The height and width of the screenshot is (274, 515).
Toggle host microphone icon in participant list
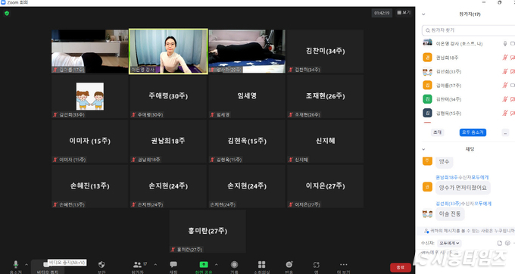click(505, 44)
